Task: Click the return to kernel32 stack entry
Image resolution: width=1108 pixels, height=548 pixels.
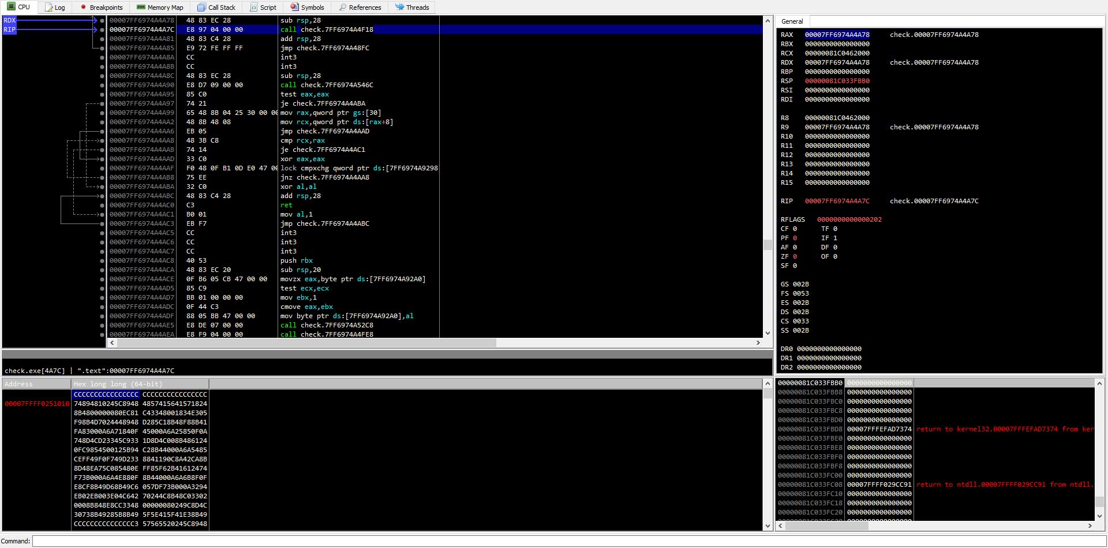Action: [1004, 429]
